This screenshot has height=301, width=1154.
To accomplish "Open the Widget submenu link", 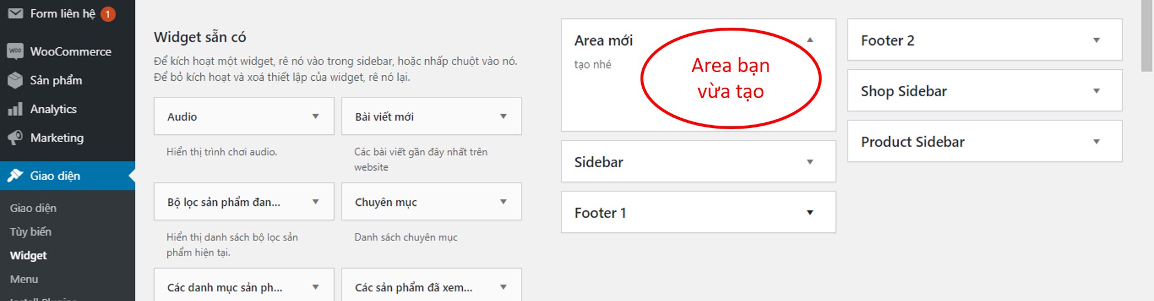I will 28,255.
